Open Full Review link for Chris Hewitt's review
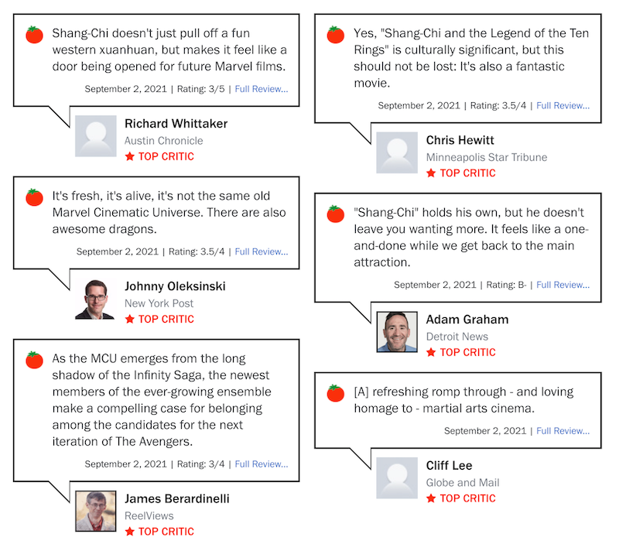Viewport: 619px width, 544px height. (x=563, y=105)
